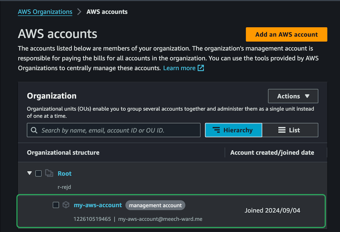Image resolution: width=340 pixels, height=232 pixels.
Task: Click the account cube icon beside my-aws-account
Action: 66,205
